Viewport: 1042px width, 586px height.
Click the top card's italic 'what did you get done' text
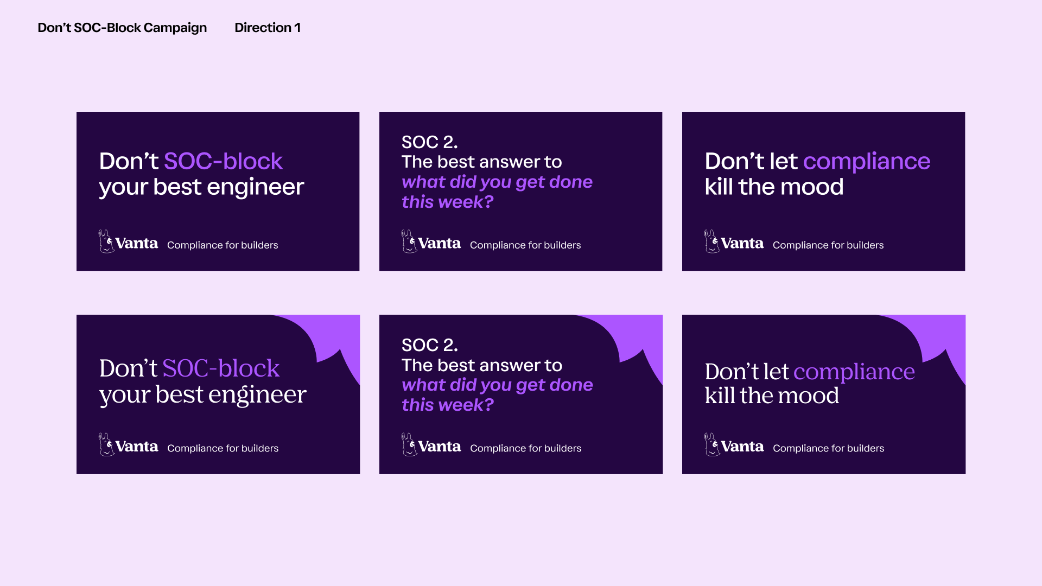[497, 182]
